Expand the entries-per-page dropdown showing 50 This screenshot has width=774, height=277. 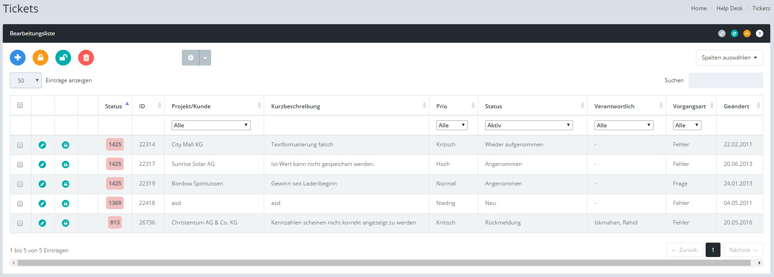tap(26, 80)
